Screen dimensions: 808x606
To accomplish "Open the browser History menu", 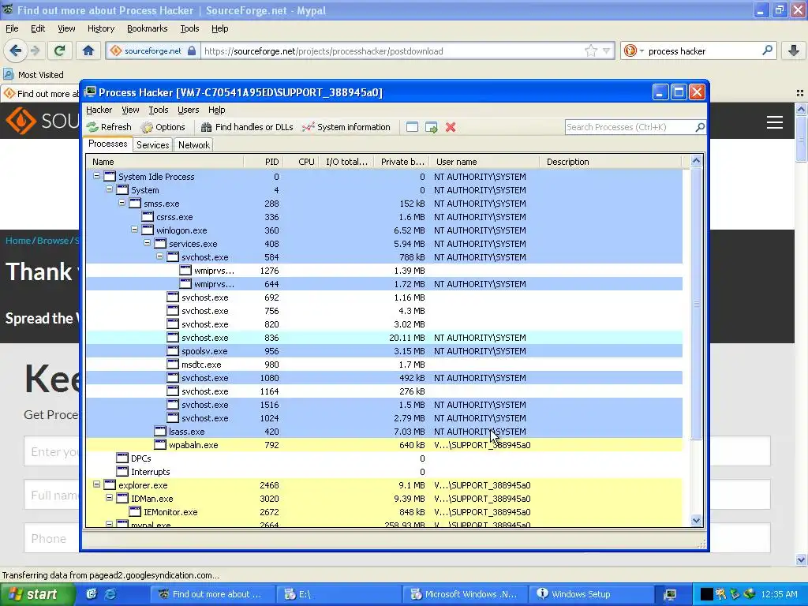I will coord(101,28).
